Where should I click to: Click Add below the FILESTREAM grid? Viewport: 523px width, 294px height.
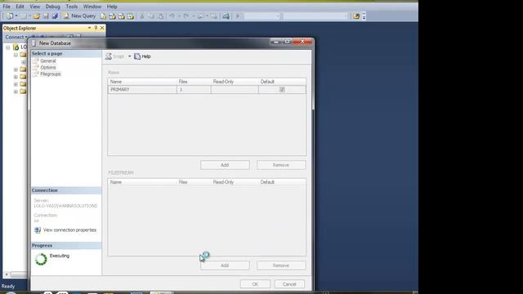[x=225, y=265]
